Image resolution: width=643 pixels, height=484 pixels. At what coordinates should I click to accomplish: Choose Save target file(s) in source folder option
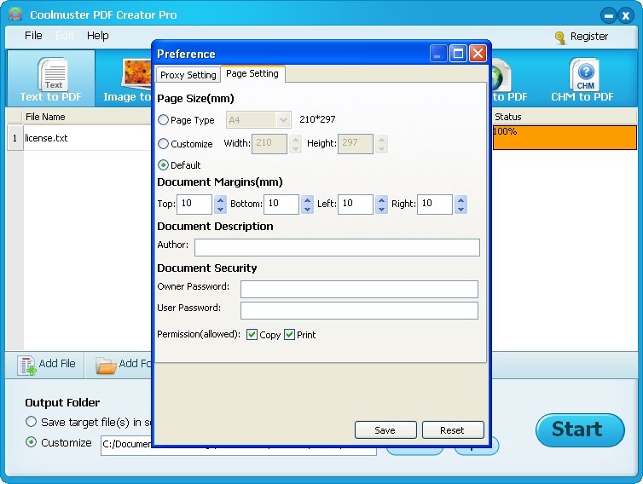point(32,422)
